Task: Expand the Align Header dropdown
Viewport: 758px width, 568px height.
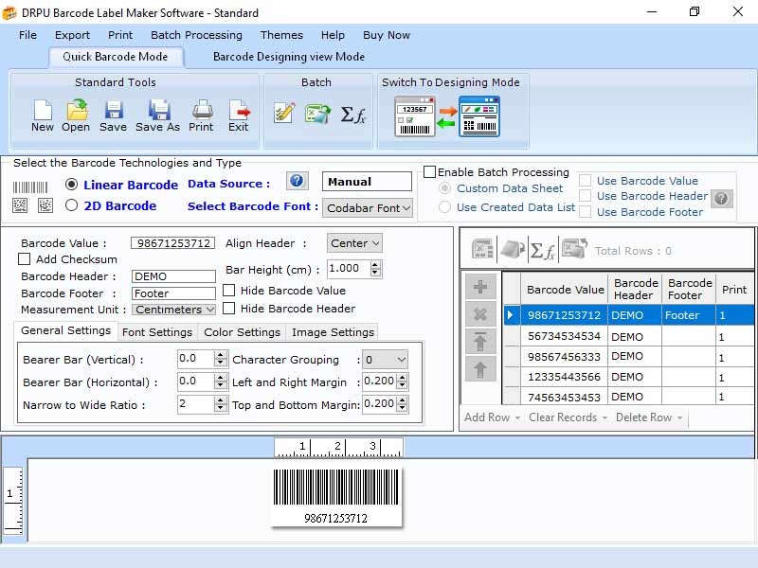Action: (x=354, y=243)
